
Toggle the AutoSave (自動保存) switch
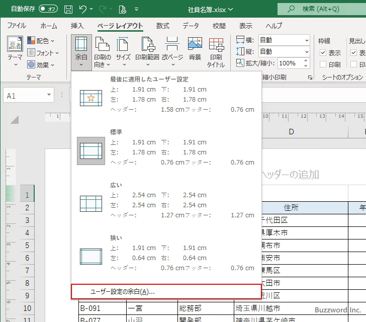click(x=48, y=9)
